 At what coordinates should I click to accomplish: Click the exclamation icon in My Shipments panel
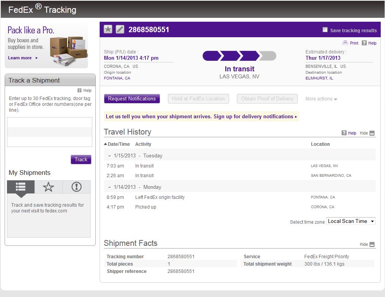coord(76,187)
